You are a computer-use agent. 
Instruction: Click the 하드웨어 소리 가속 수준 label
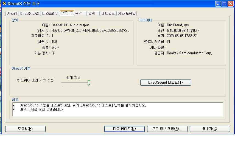pyautogui.click(x=36, y=80)
